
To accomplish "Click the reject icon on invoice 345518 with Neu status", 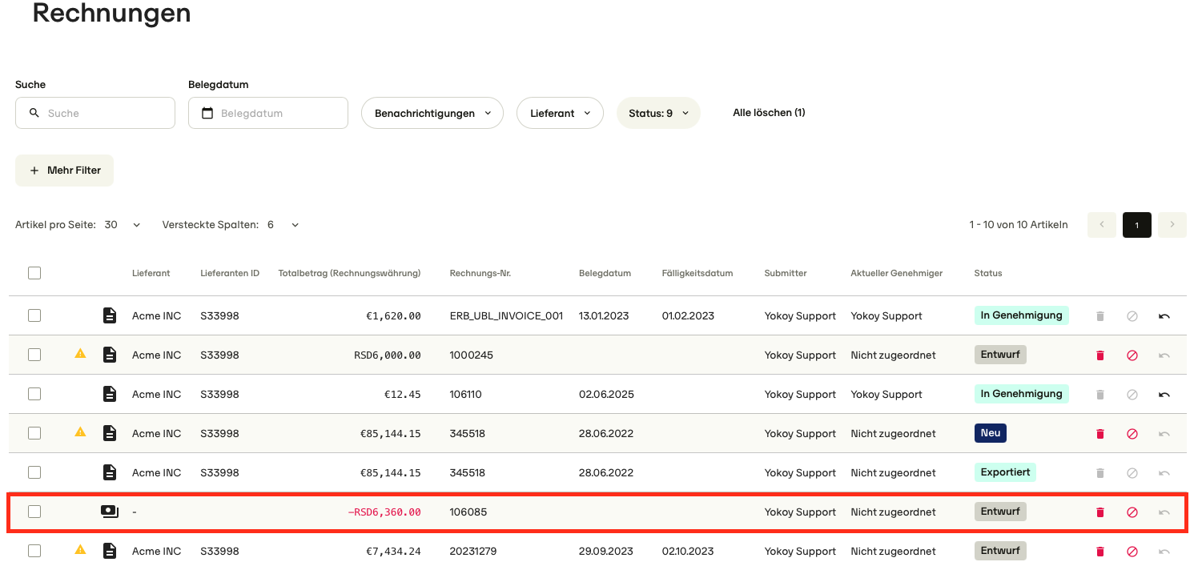I will click(x=1132, y=433).
